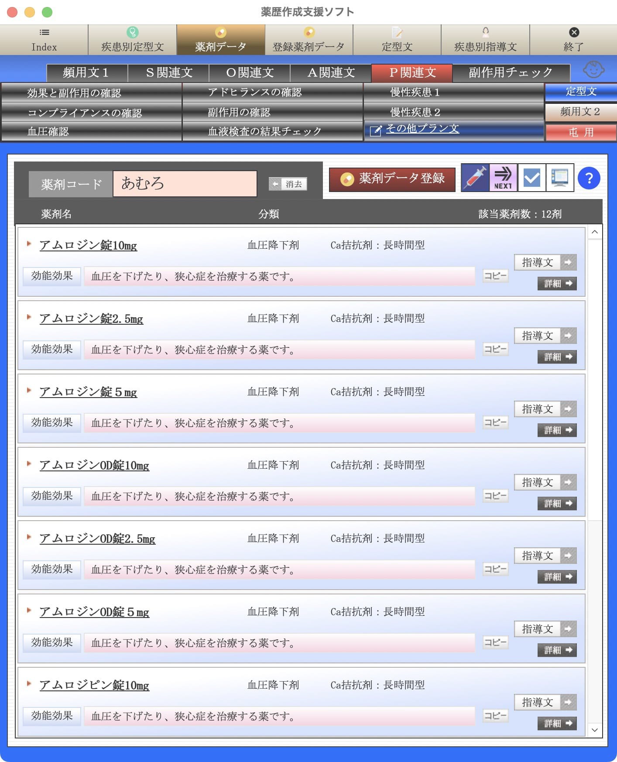The width and height of the screenshot is (617, 762).
Task: Click 詳細 for アムロジピン錠10mg
Action: click(557, 724)
